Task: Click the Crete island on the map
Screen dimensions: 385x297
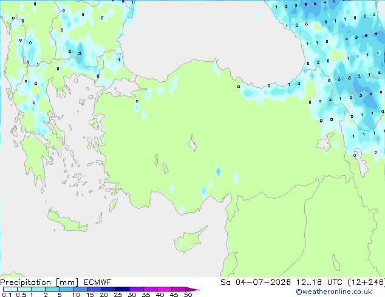Action: (x=67, y=221)
